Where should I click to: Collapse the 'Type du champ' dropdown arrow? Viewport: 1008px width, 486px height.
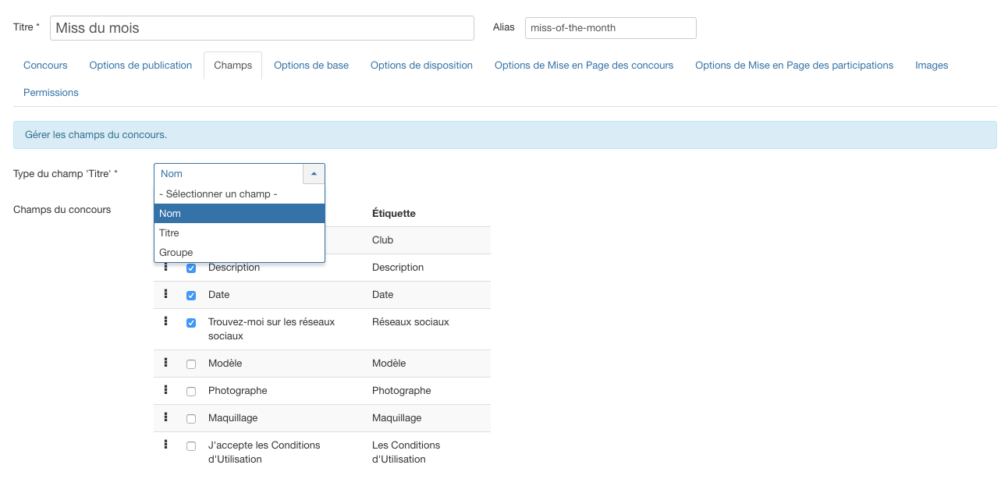314,174
